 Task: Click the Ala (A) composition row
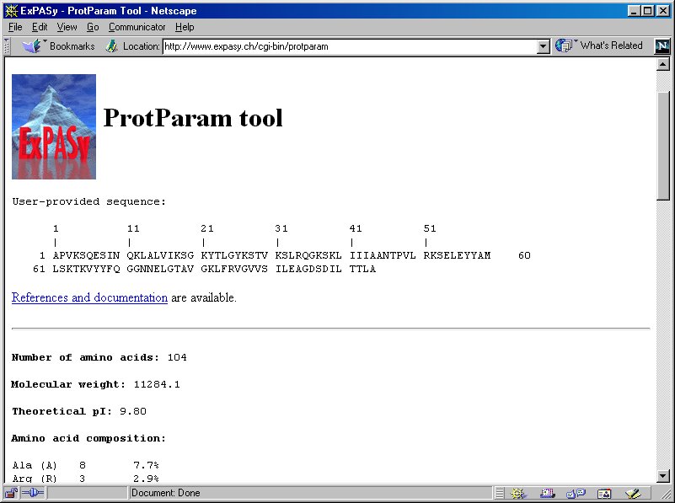(x=85, y=465)
